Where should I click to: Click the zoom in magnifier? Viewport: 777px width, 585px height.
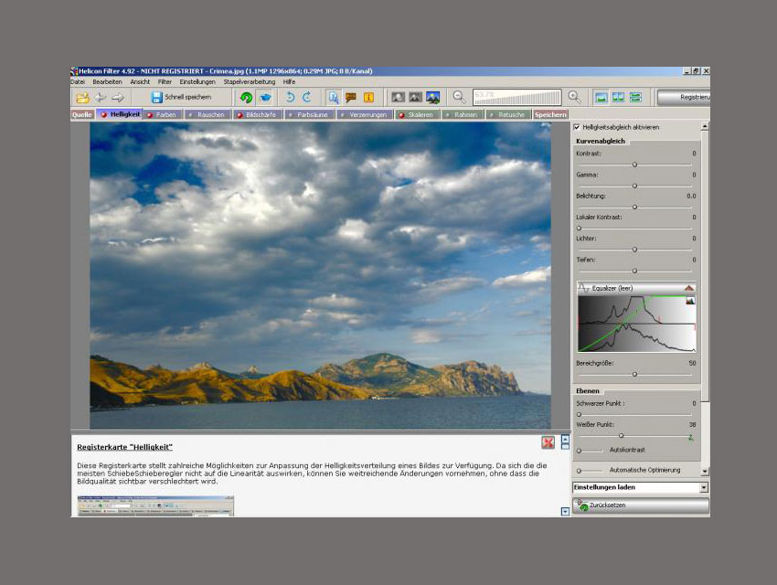(x=574, y=97)
